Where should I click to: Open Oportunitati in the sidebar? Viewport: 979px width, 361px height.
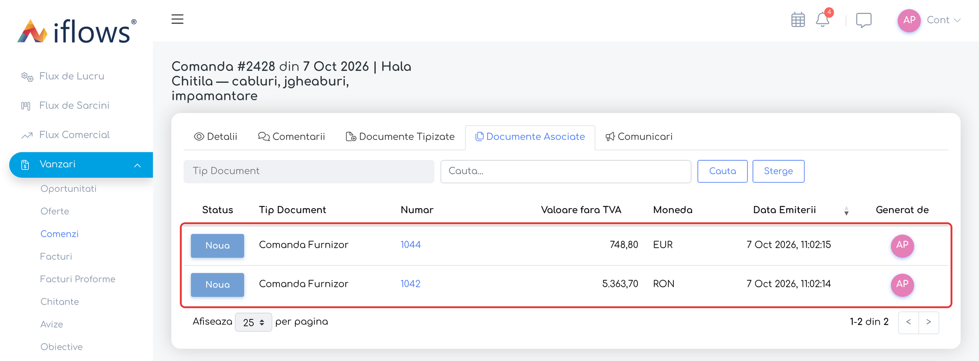coord(69,189)
